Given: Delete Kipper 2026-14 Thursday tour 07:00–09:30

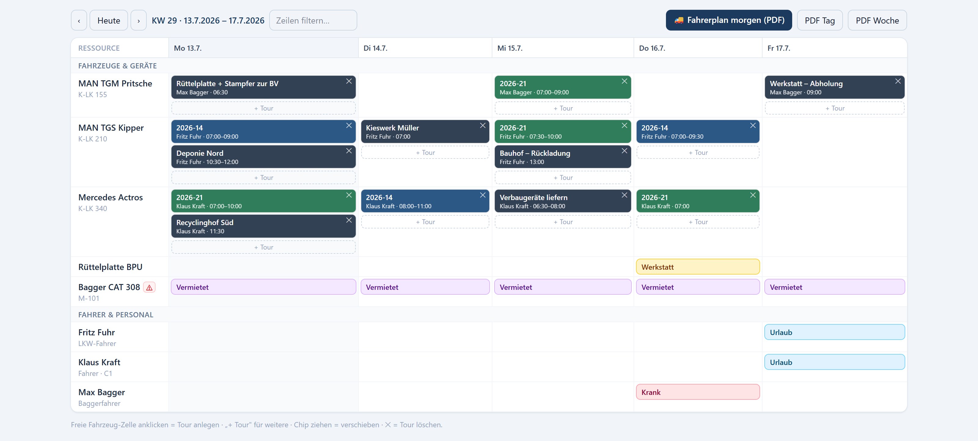Looking at the screenshot, I should pyautogui.click(x=753, y=126).
